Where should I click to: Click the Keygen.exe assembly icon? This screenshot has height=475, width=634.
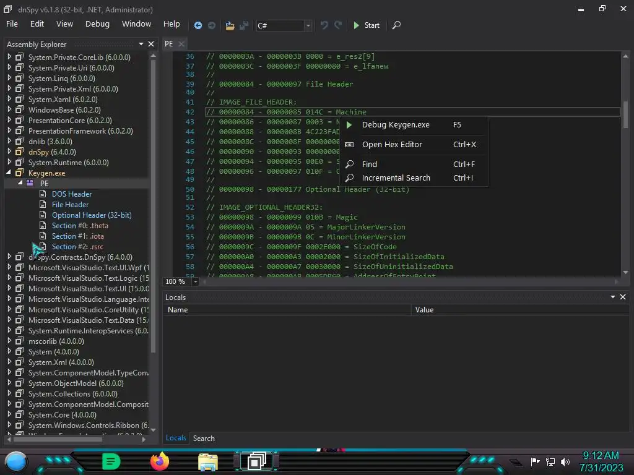click(19, 173)
